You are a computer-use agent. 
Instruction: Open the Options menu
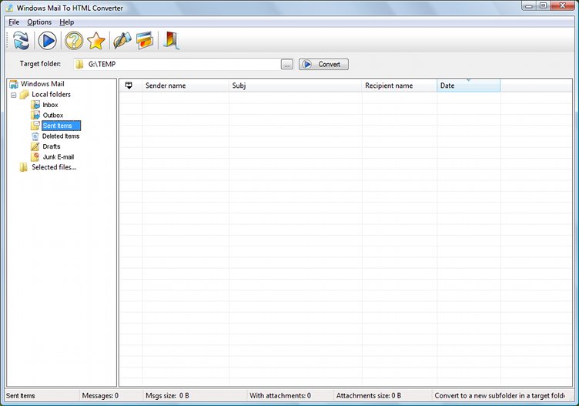[x=39, y=22]
